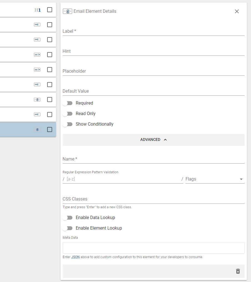Toggle the Read Only switch
The height and width of the screenshot is (282, 251).
pos(67,114)
